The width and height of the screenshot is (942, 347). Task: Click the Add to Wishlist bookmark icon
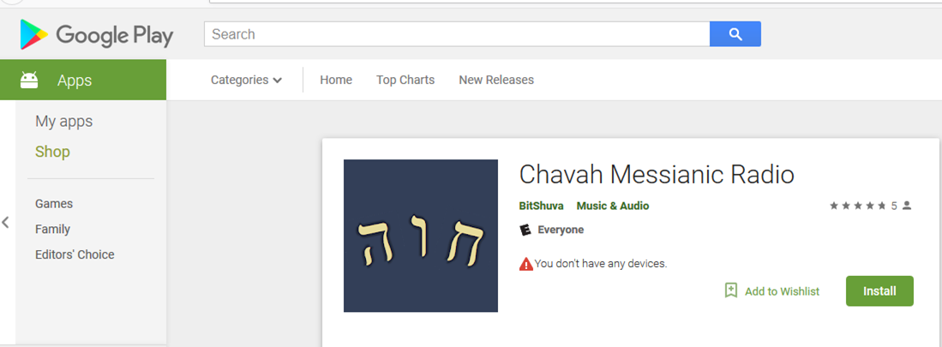[x=730, y=290]
